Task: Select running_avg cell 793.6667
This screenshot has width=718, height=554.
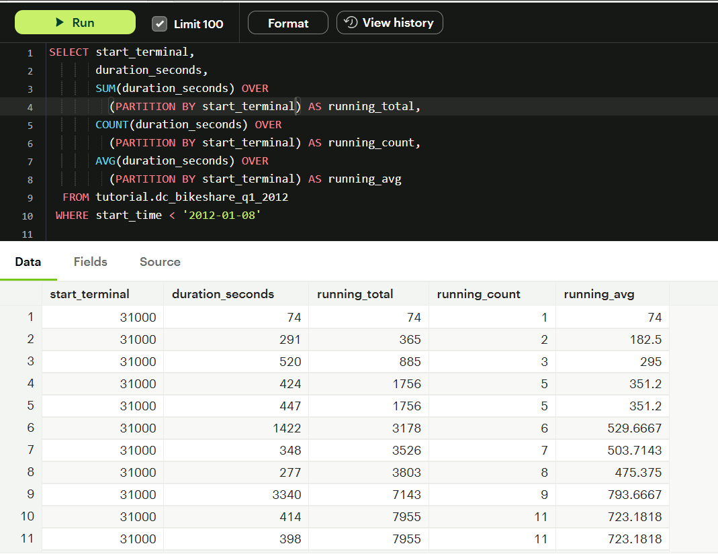Action: (x=613, y=494)
